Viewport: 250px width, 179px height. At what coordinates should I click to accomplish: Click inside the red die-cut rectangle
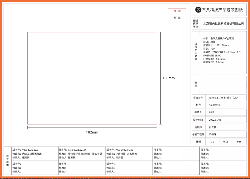click(92, 78)
